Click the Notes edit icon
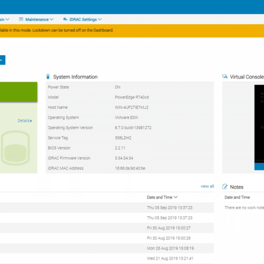The height and width of the screenshot is (264, 264). [x=225, y=186]
